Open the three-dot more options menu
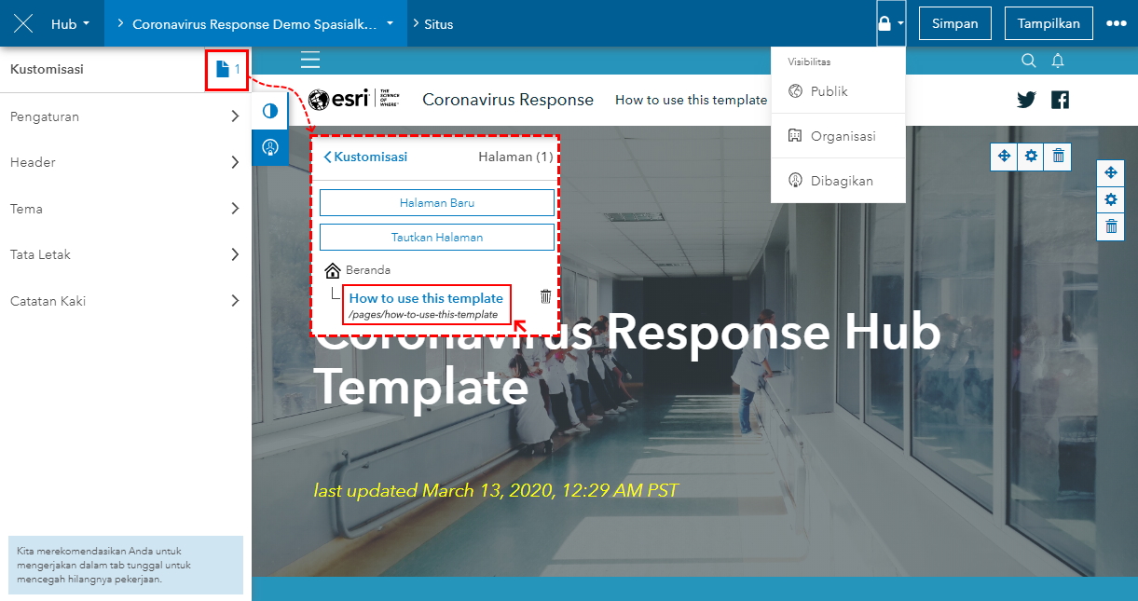The height and width of the screenshot is (601, 1138). 1117,24
